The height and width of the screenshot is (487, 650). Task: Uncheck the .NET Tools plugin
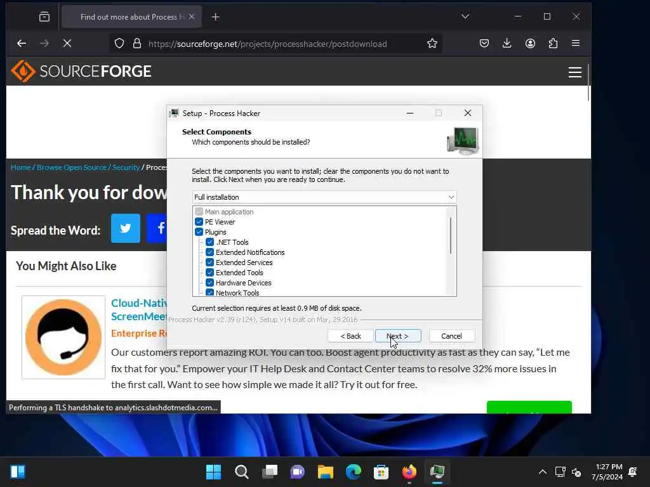pos(209,242)
